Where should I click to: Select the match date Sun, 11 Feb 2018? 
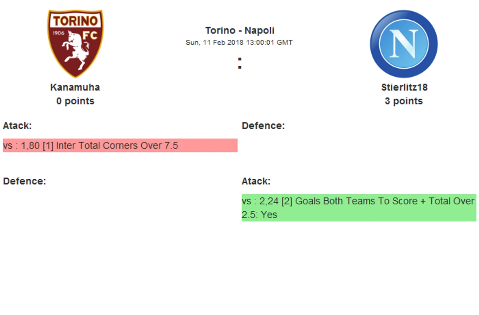215,42
